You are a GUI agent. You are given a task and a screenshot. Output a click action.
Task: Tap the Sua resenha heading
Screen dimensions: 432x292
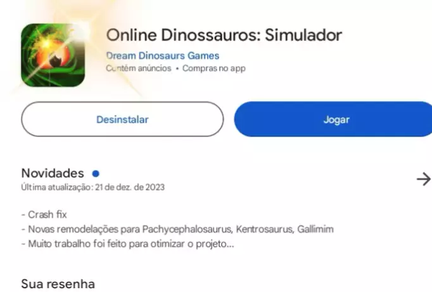click(x=58, y=284)
